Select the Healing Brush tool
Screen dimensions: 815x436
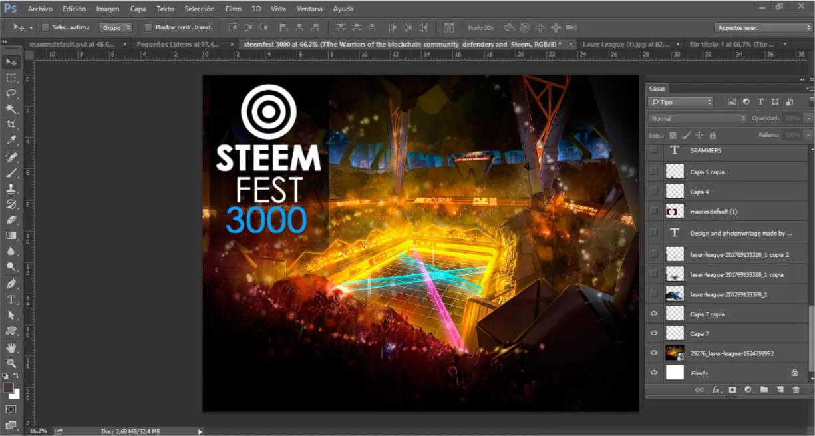(x=11, y=157)
